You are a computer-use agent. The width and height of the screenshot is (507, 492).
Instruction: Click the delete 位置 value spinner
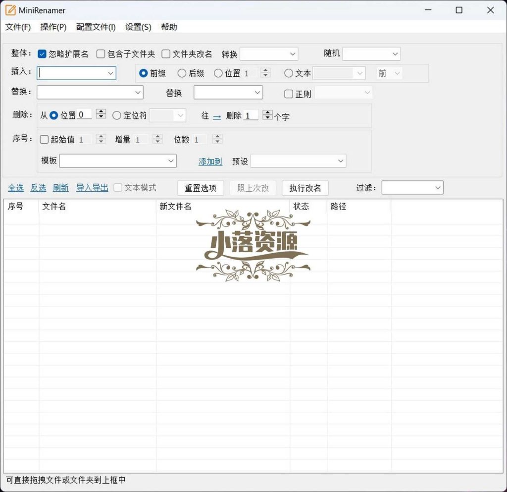click(101, 114)
